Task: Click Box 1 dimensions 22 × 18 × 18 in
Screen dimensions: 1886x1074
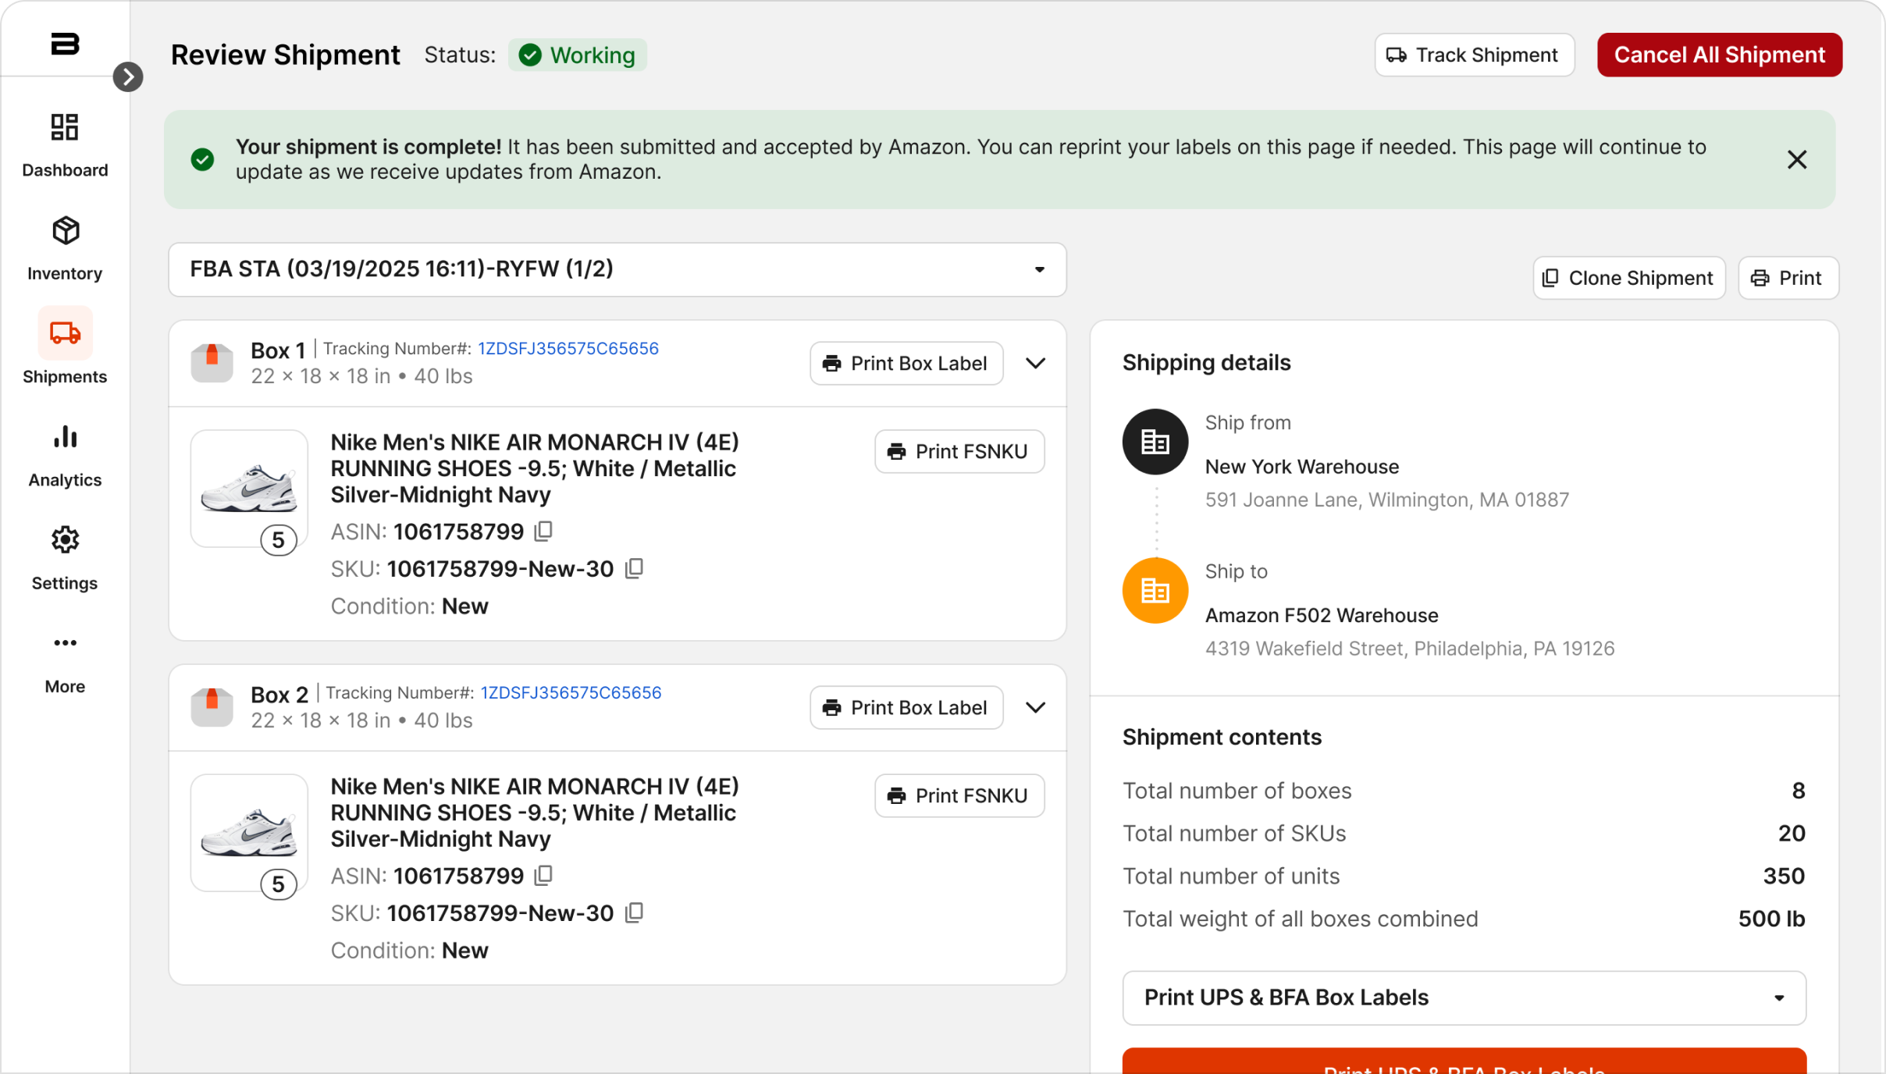Action: (x=321, y=376)
